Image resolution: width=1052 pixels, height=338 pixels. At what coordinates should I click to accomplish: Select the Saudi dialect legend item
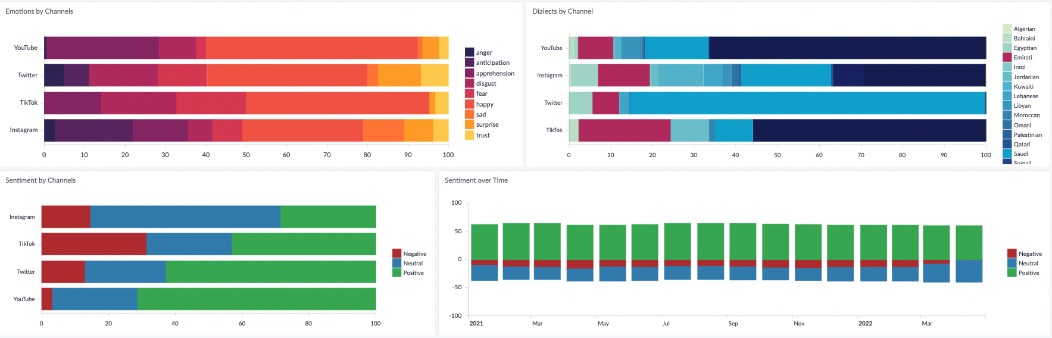tap(1020, 154)
